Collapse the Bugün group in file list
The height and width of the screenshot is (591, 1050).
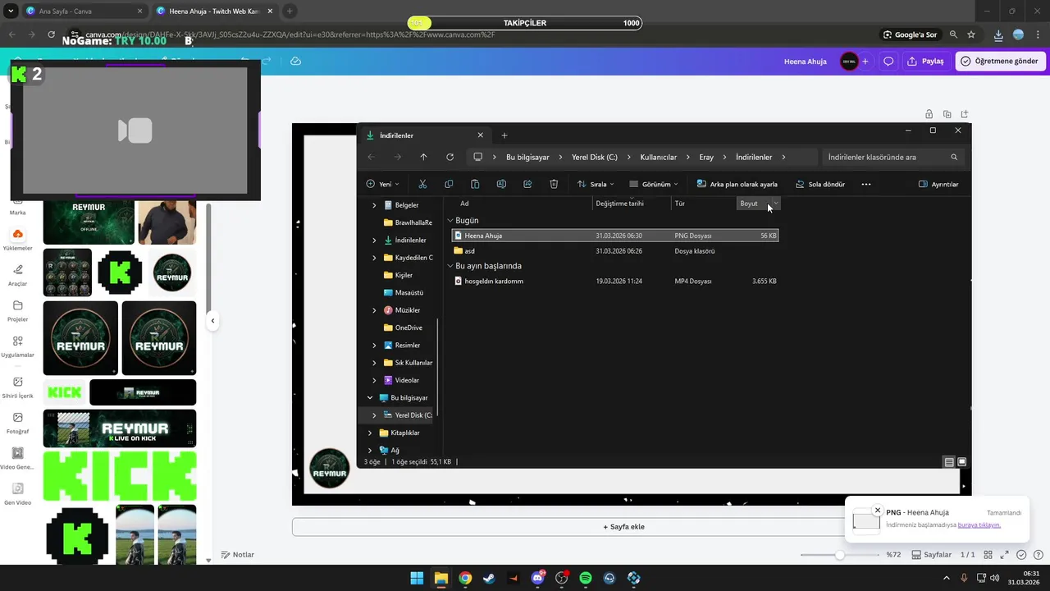[450, 221]
